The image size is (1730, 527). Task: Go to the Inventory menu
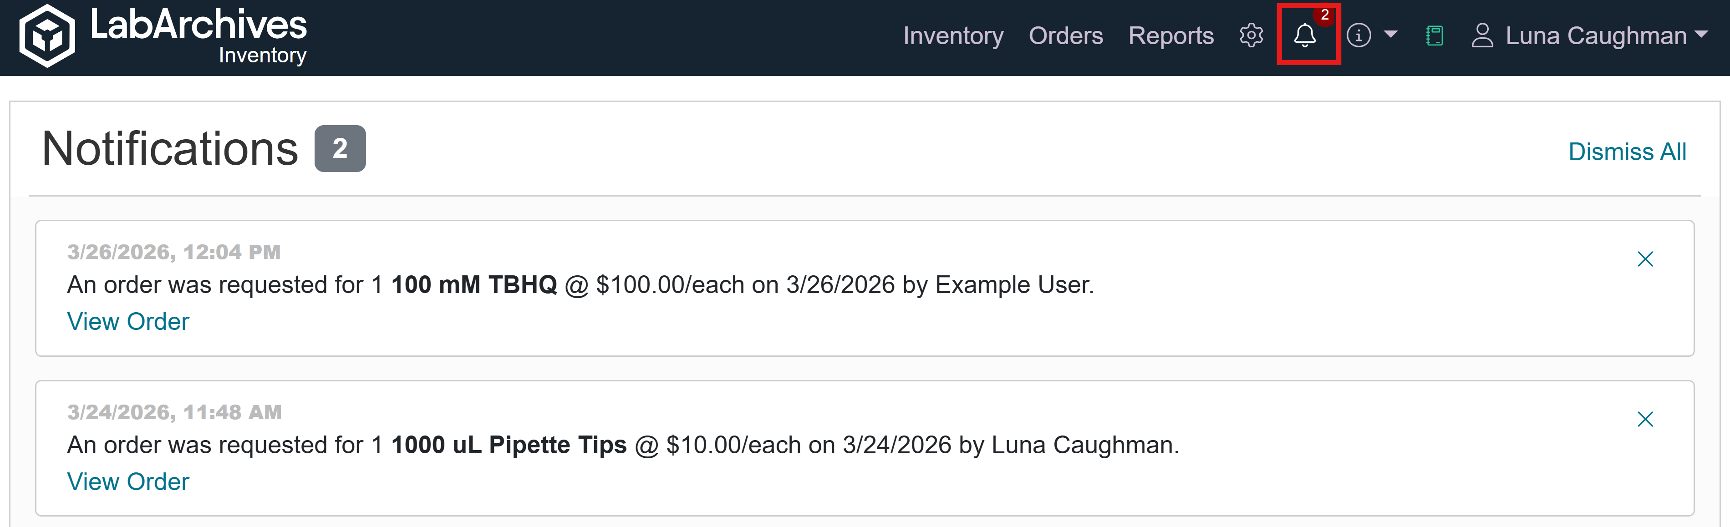[953, 35]
